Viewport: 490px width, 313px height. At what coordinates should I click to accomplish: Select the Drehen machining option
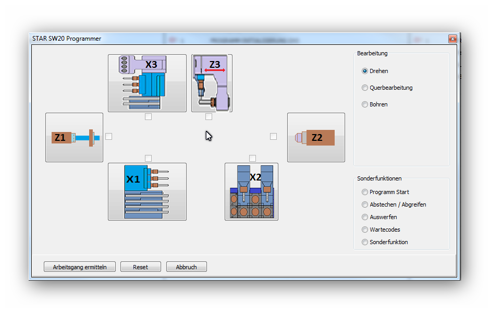[365, 71]
